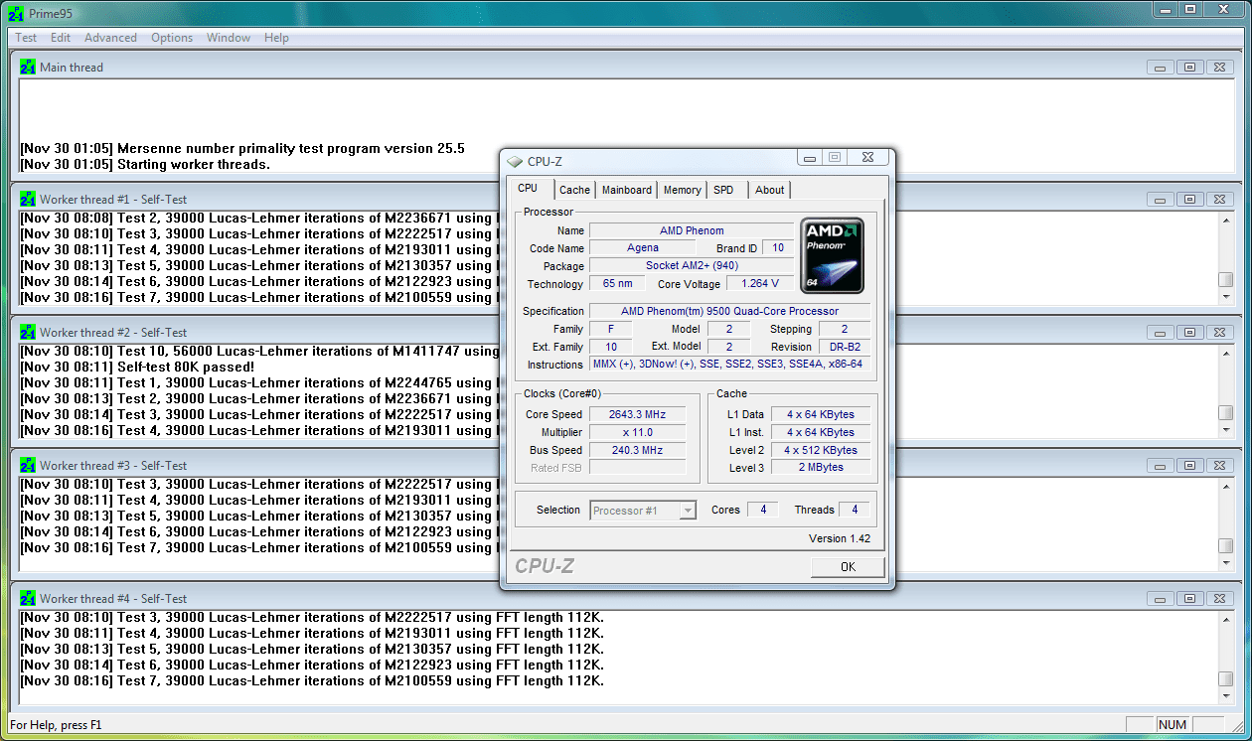This screenshot has height=741, width=1252.
Task: Click the Bus Speed value 240.3 MHz
Action: 637,451
